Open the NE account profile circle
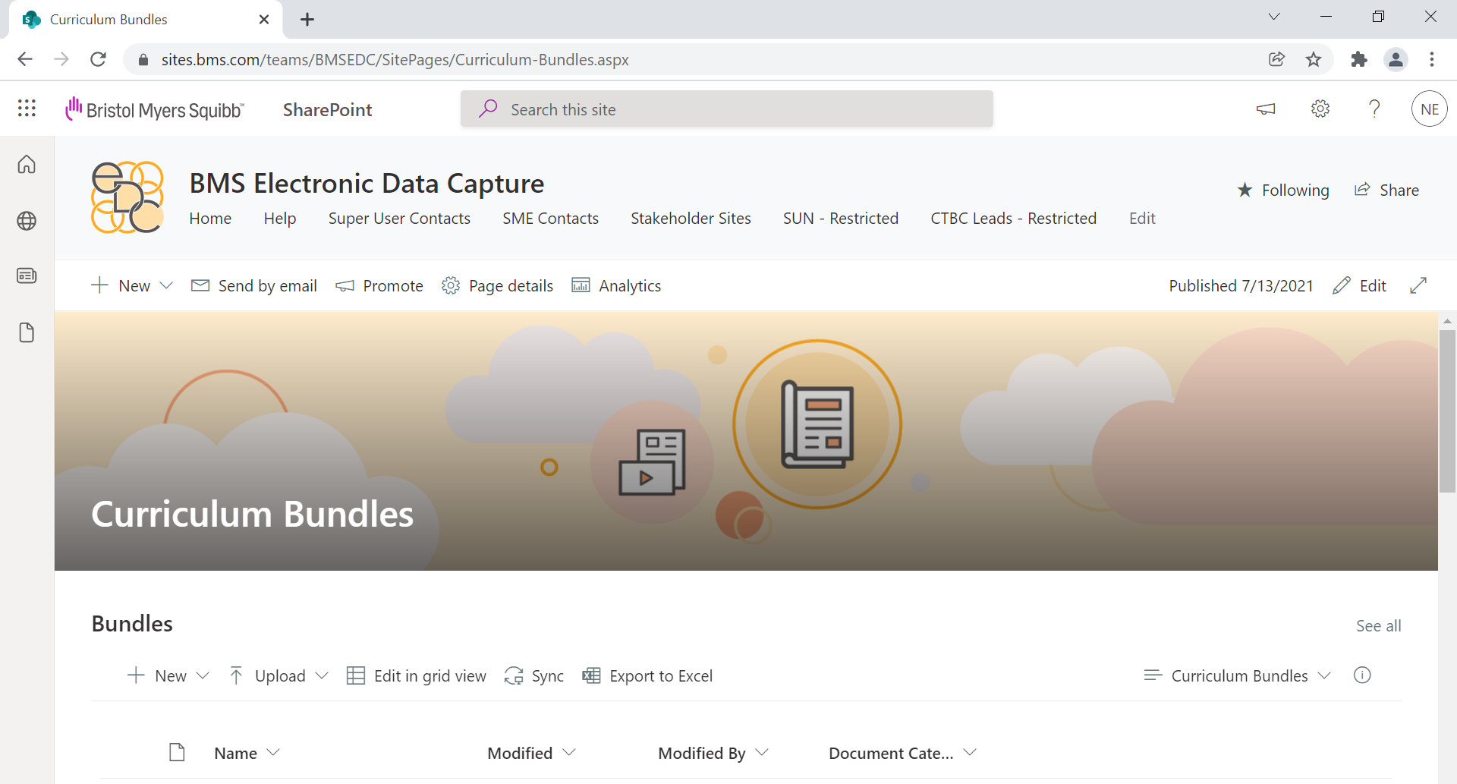Image resolution: width=1457 pixels, height=784 pixels. (x=1430, y=109)
